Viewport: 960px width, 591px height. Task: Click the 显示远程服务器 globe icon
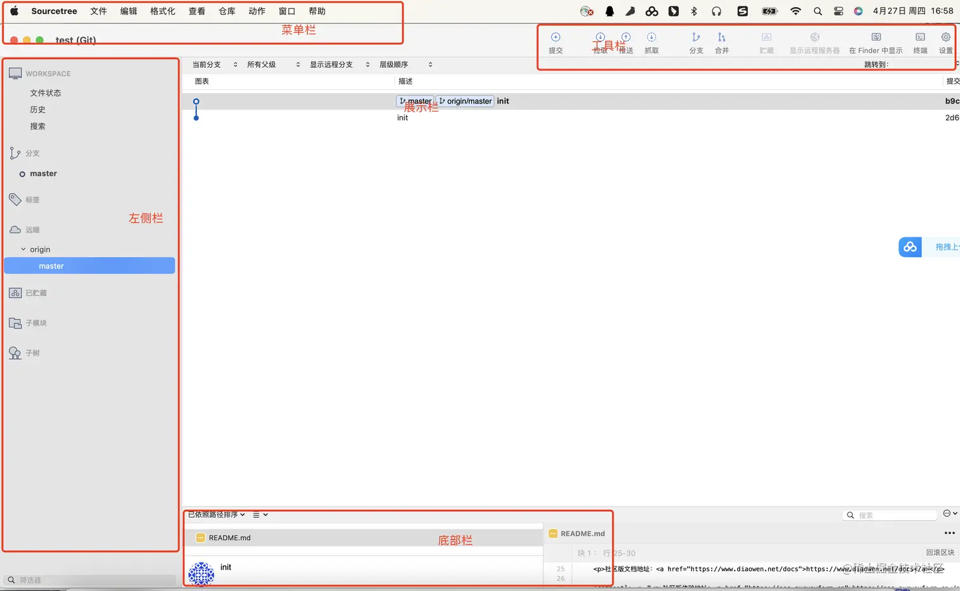pyautogui.click(x=815, y=37)
